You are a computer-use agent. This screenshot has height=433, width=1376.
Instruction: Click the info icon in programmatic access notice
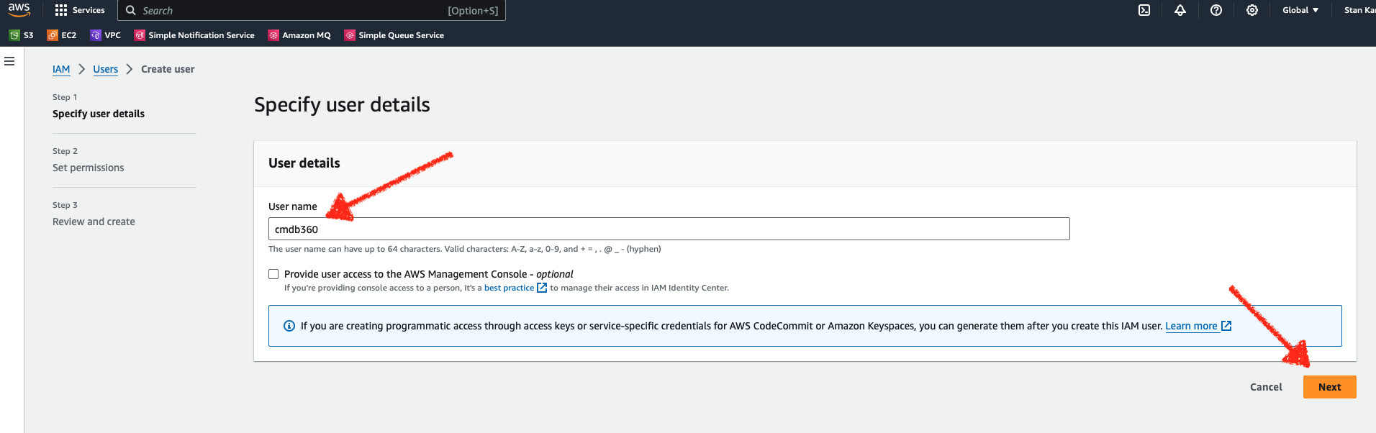tap(289, 326)
